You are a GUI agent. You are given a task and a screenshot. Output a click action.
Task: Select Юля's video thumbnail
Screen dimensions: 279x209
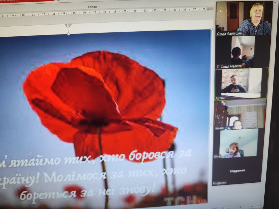coord(238,143)
